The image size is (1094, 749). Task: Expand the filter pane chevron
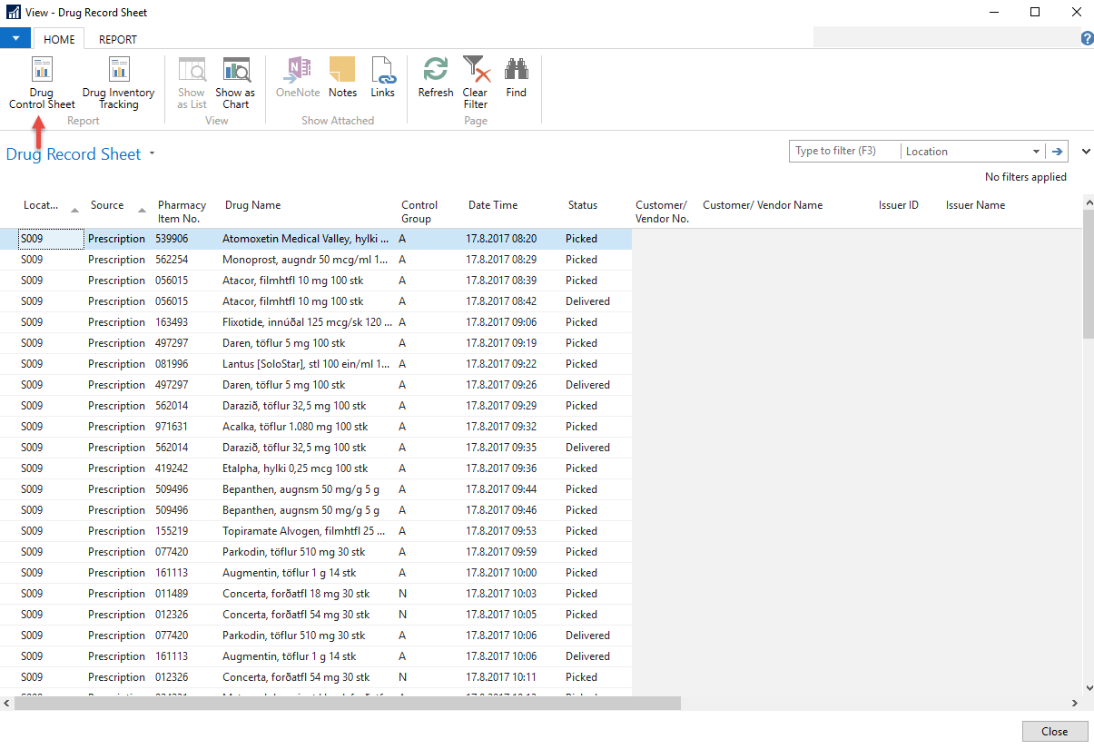pos(1086,152)
